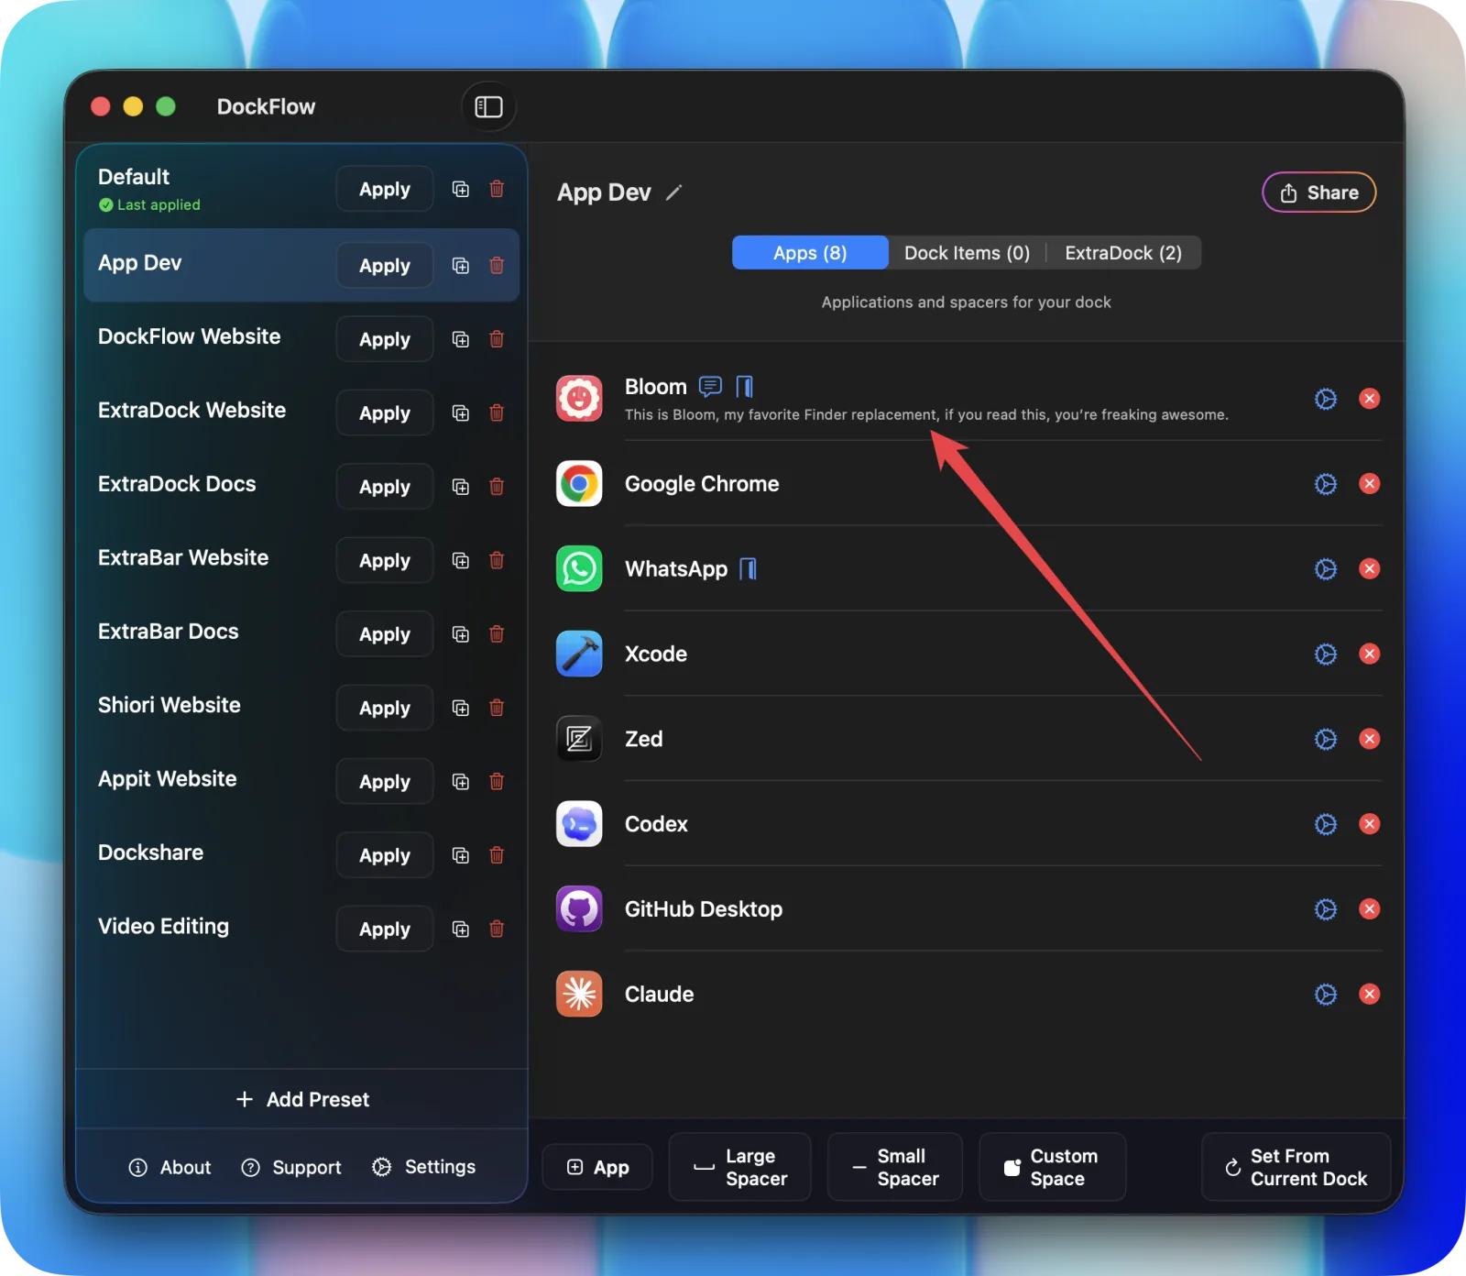Click the Bloom app icon thumbnail
1466x1276 pixels.
(x=579, y=399)
